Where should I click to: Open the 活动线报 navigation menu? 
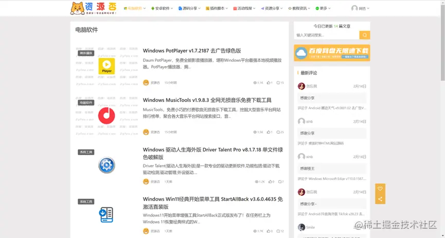(x=244, y=8)
